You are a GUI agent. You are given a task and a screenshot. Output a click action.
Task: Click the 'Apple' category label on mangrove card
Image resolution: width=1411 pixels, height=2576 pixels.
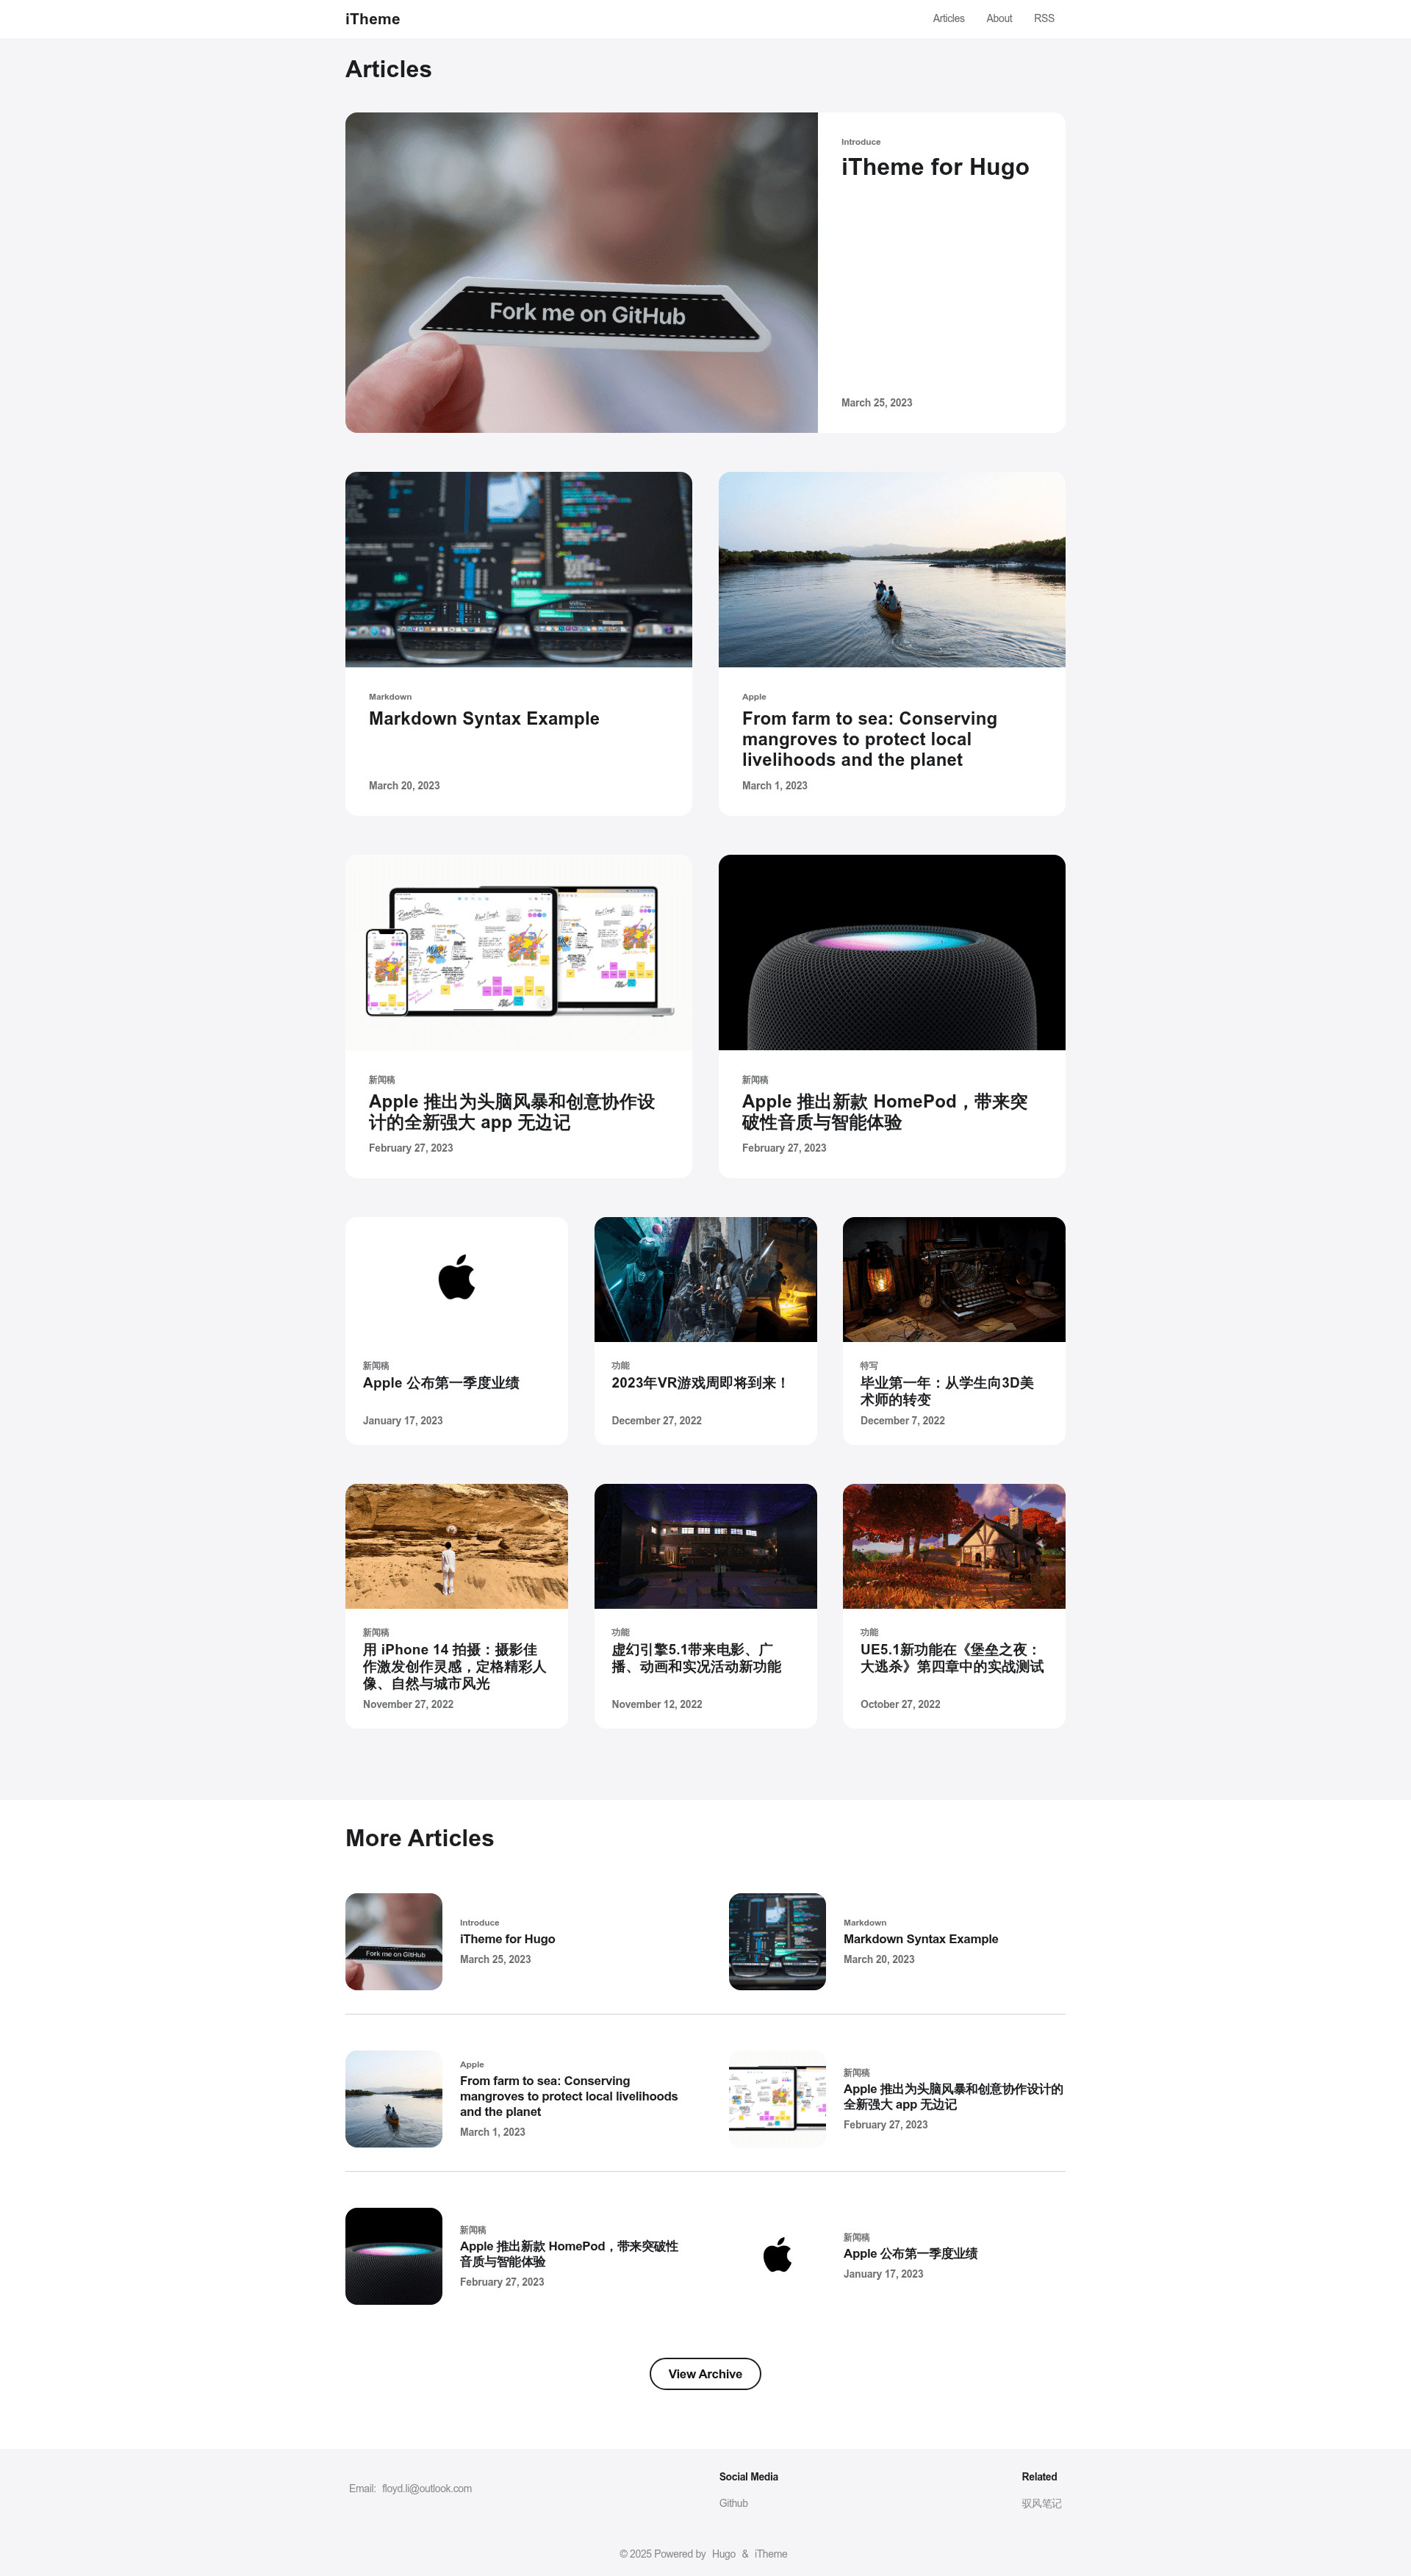(754, 697)
